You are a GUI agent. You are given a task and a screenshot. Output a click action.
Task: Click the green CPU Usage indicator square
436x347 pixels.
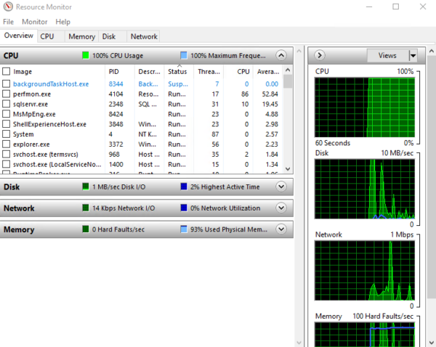click(x=85, y=55)
